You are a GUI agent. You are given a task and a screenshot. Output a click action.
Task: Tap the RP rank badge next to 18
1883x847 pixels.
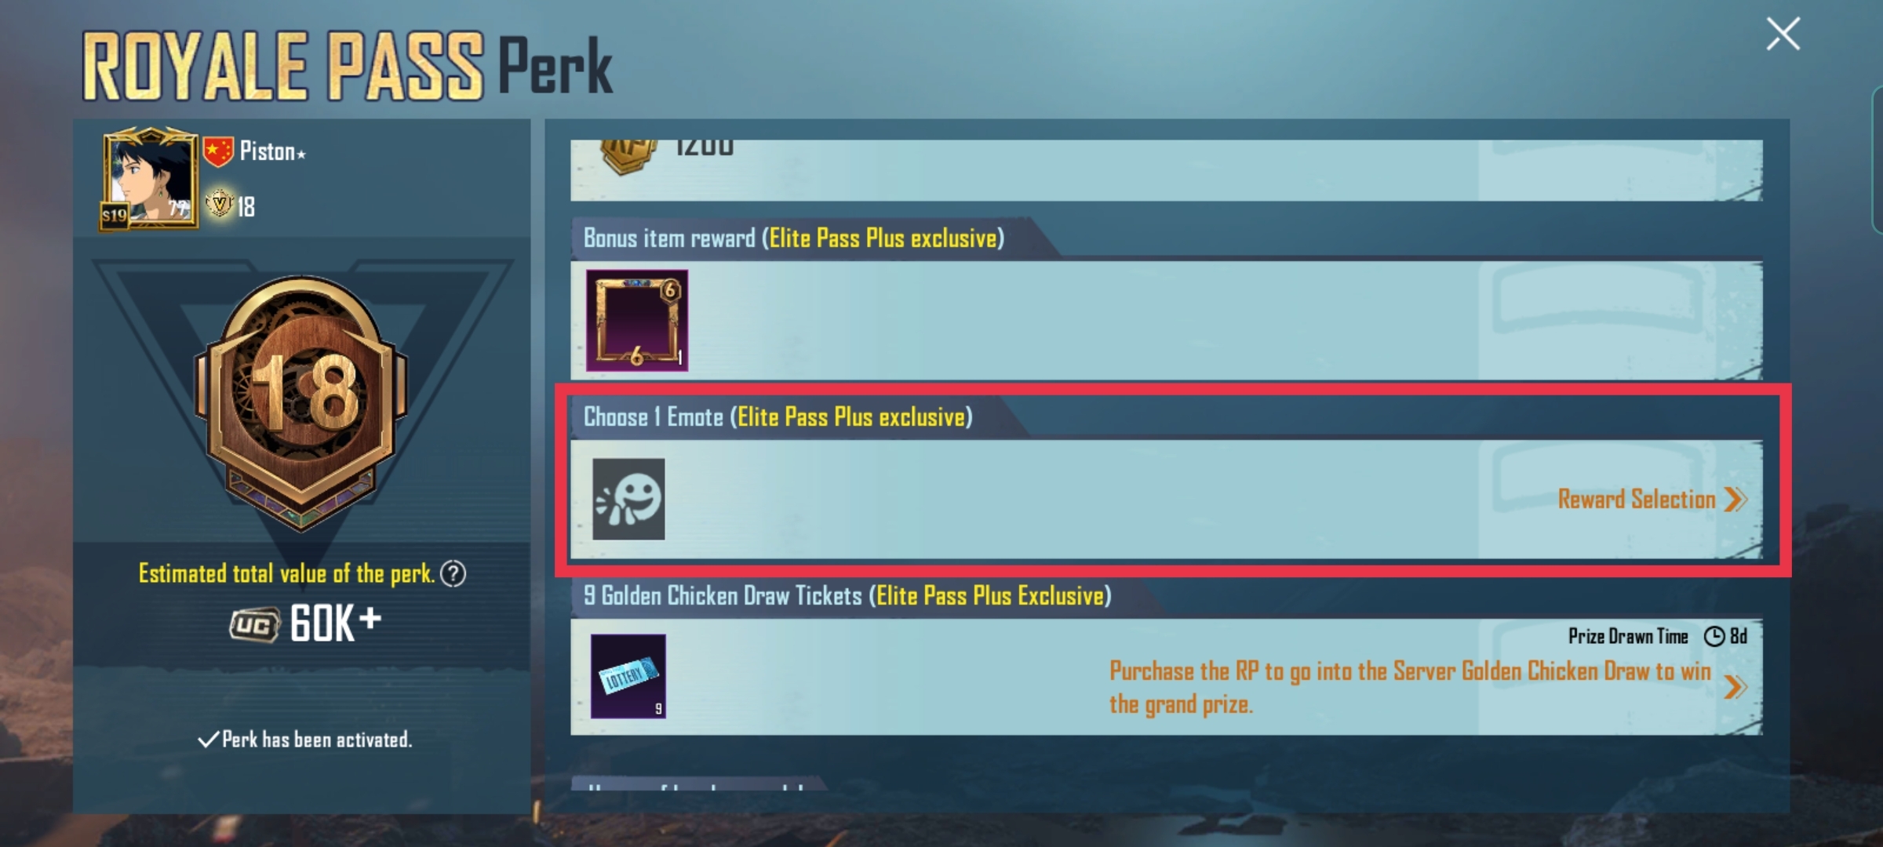tap(220, 205)
